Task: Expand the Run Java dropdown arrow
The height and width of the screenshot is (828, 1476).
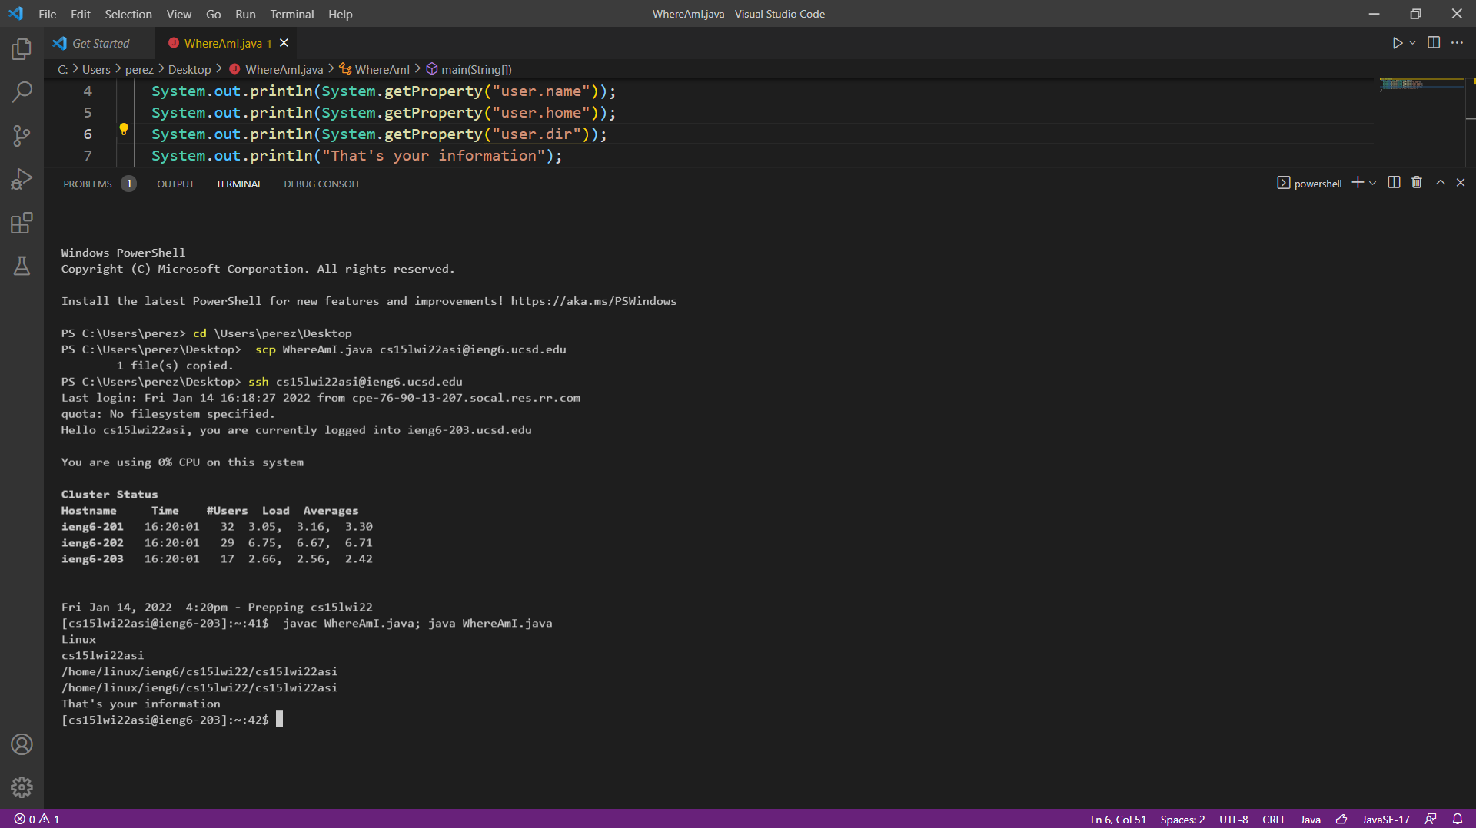Action: tap(1413, 43)
